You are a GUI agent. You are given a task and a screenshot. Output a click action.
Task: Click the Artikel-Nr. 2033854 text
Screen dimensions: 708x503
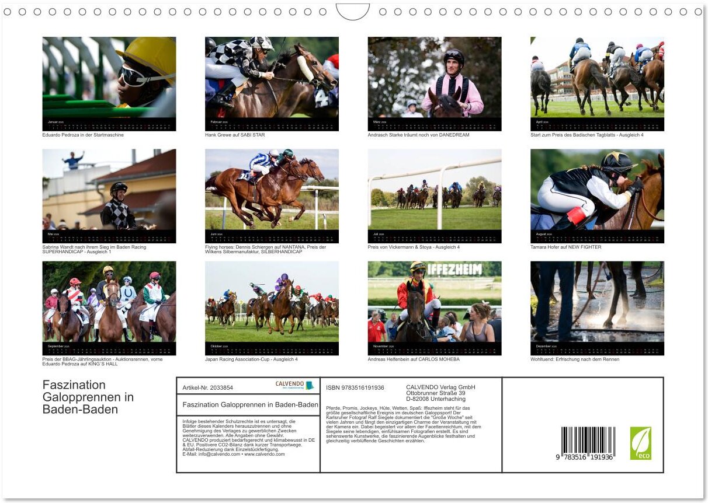207,387
